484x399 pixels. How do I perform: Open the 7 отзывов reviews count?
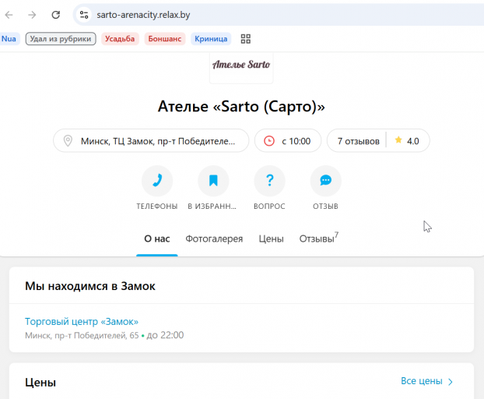(x=359, y=141)
